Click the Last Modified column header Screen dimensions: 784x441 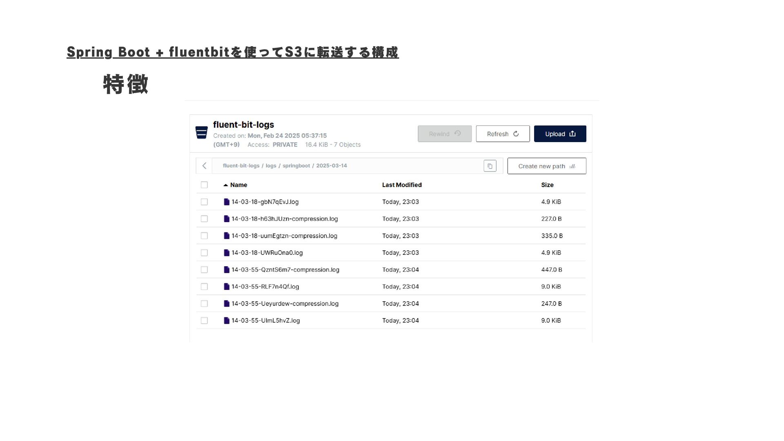[x=402, y=185]
